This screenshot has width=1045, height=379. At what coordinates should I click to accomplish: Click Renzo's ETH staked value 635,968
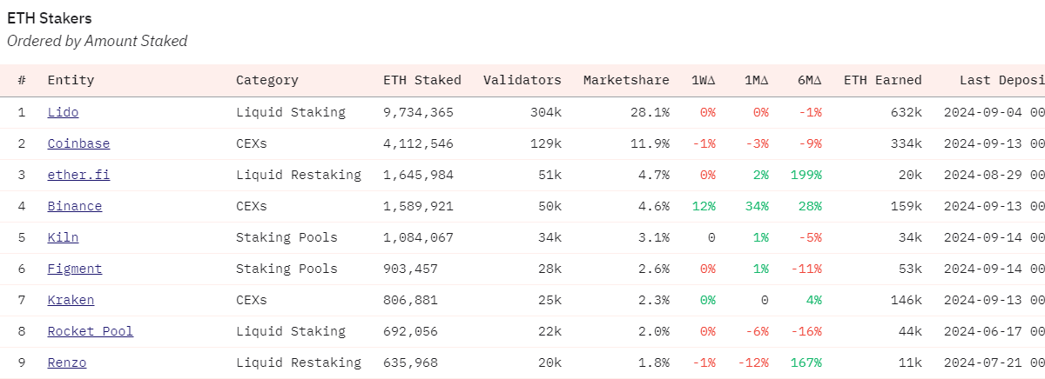(x=410, y=362)
